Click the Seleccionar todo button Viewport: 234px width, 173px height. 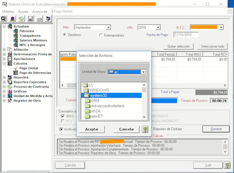(x=213, y=46)
